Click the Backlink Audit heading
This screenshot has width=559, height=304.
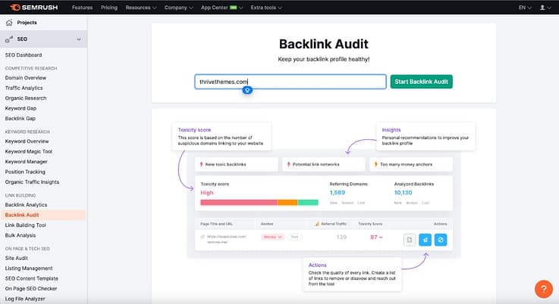pyautogui.click(x=324, y=44)
